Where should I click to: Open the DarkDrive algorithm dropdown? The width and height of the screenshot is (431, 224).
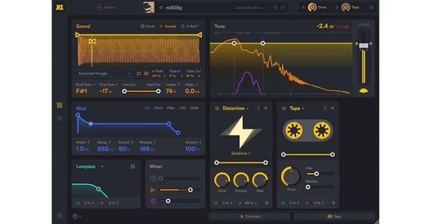click(x=241, y=153)
